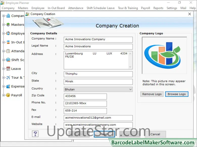Click the Employee people icon in tree
This screenshot has height=147, width=197.
point(8,33)
